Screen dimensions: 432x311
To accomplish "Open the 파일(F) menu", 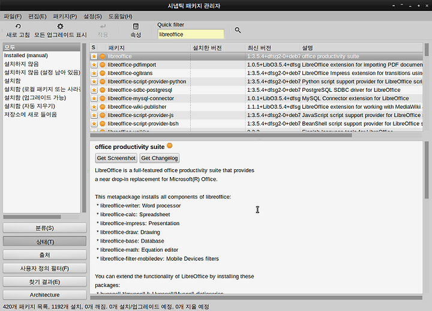I will (x=13, y=16).
